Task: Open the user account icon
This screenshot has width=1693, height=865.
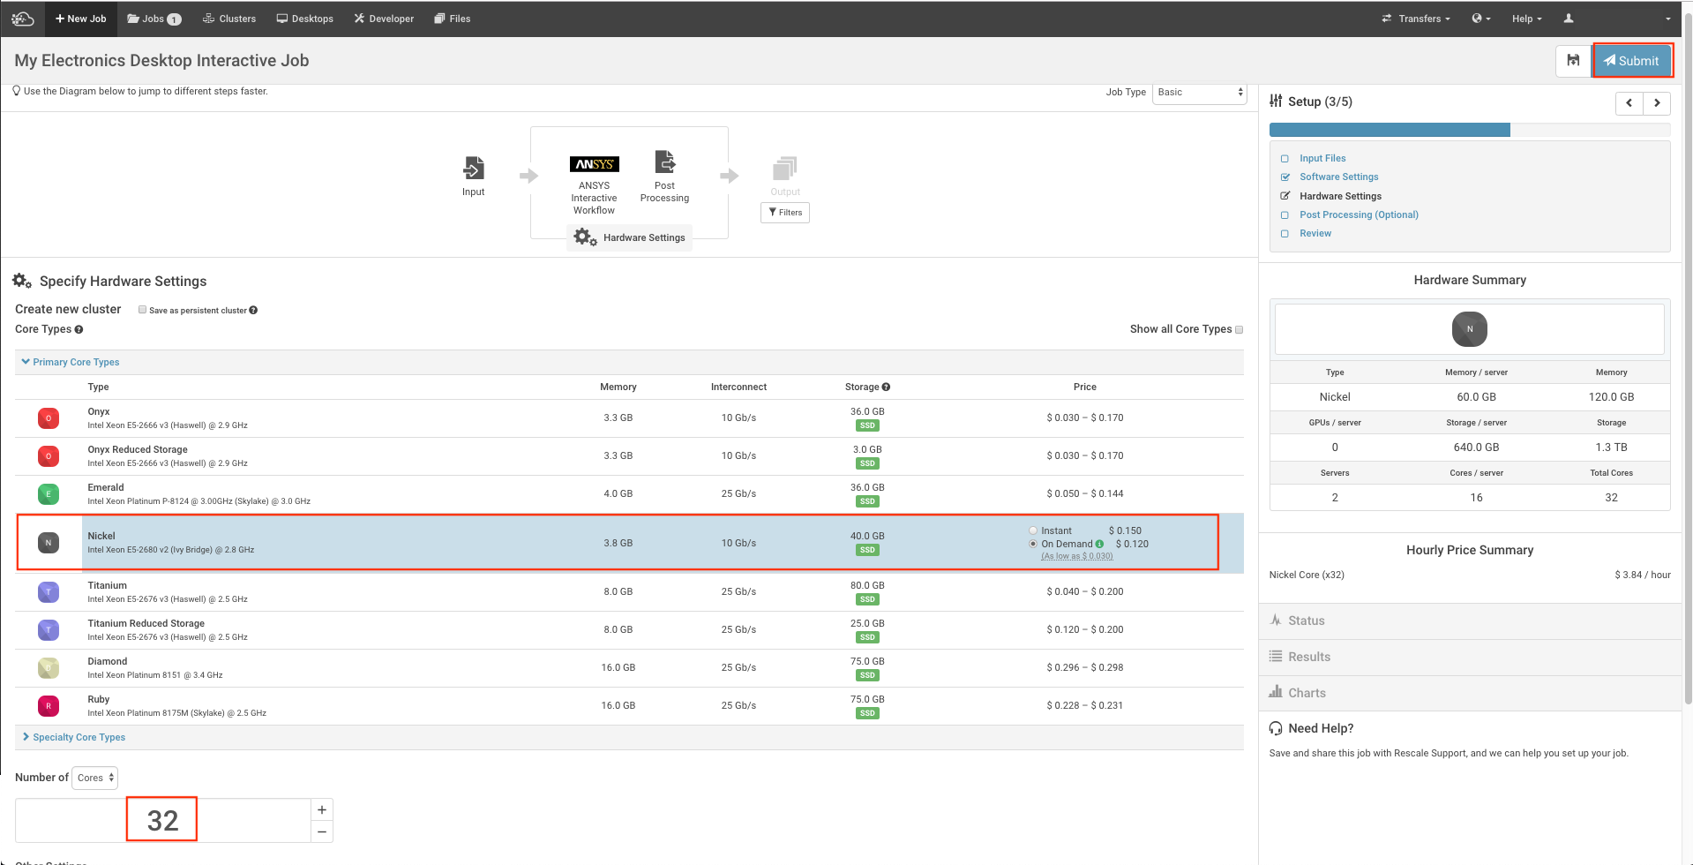Action: (1569, 19)
